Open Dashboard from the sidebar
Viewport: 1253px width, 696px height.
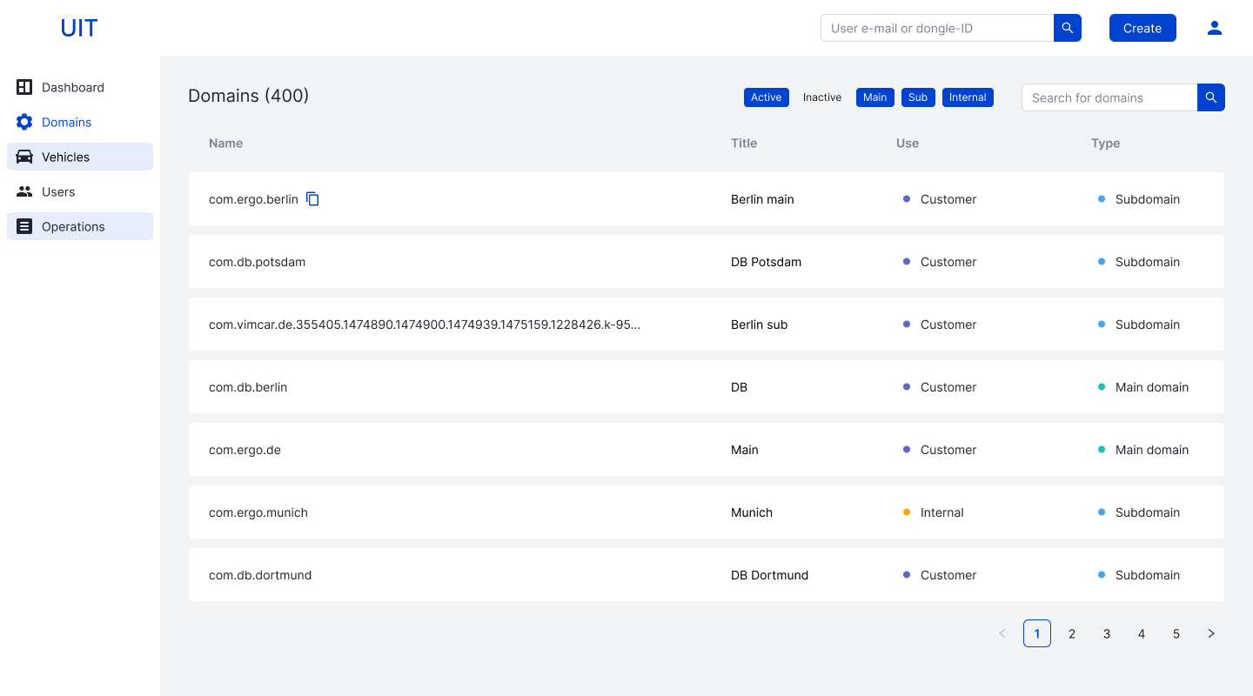point(73,87)
